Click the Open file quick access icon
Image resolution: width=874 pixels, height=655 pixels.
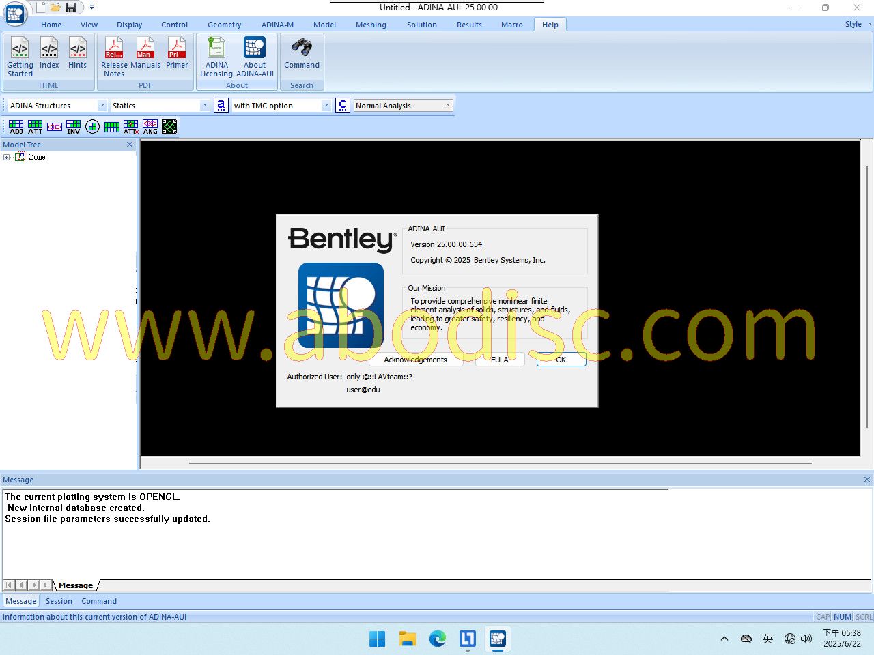pos(56,8)
